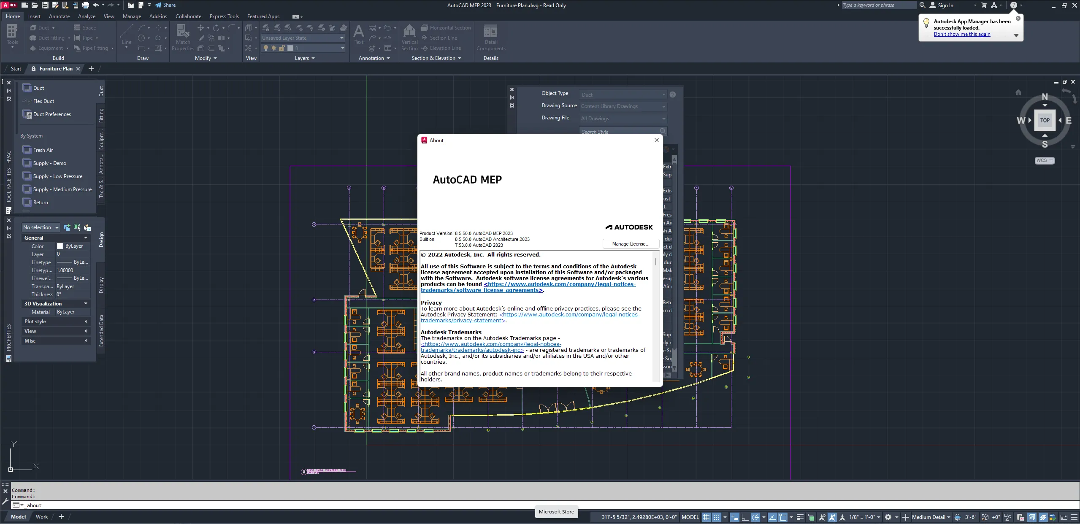Open Duct Preferences in tool palette
1080x524 pixels.
(x=52, y=114)
